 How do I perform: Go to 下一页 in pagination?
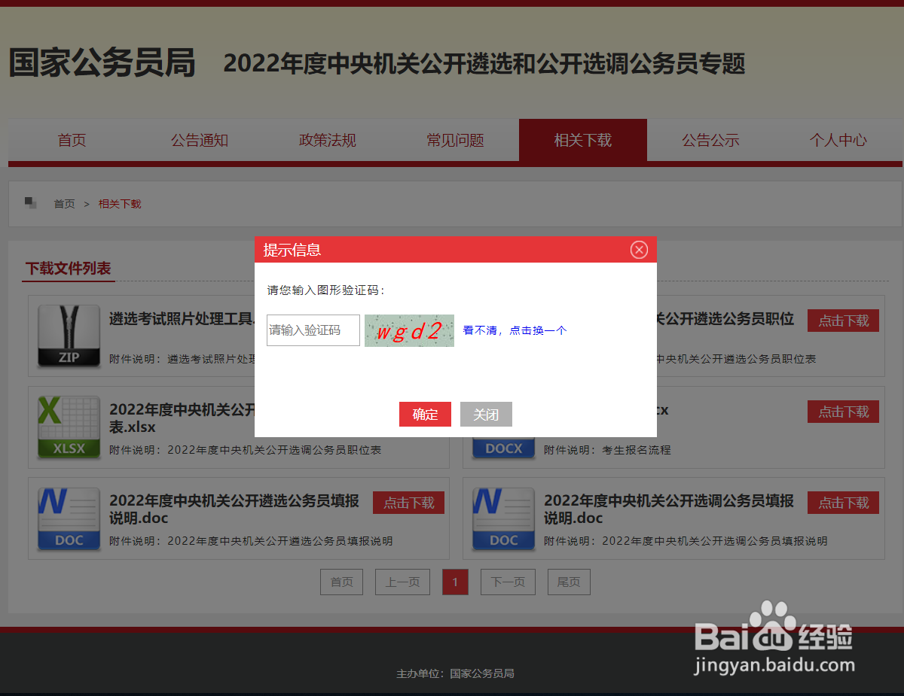coord(508,582)
